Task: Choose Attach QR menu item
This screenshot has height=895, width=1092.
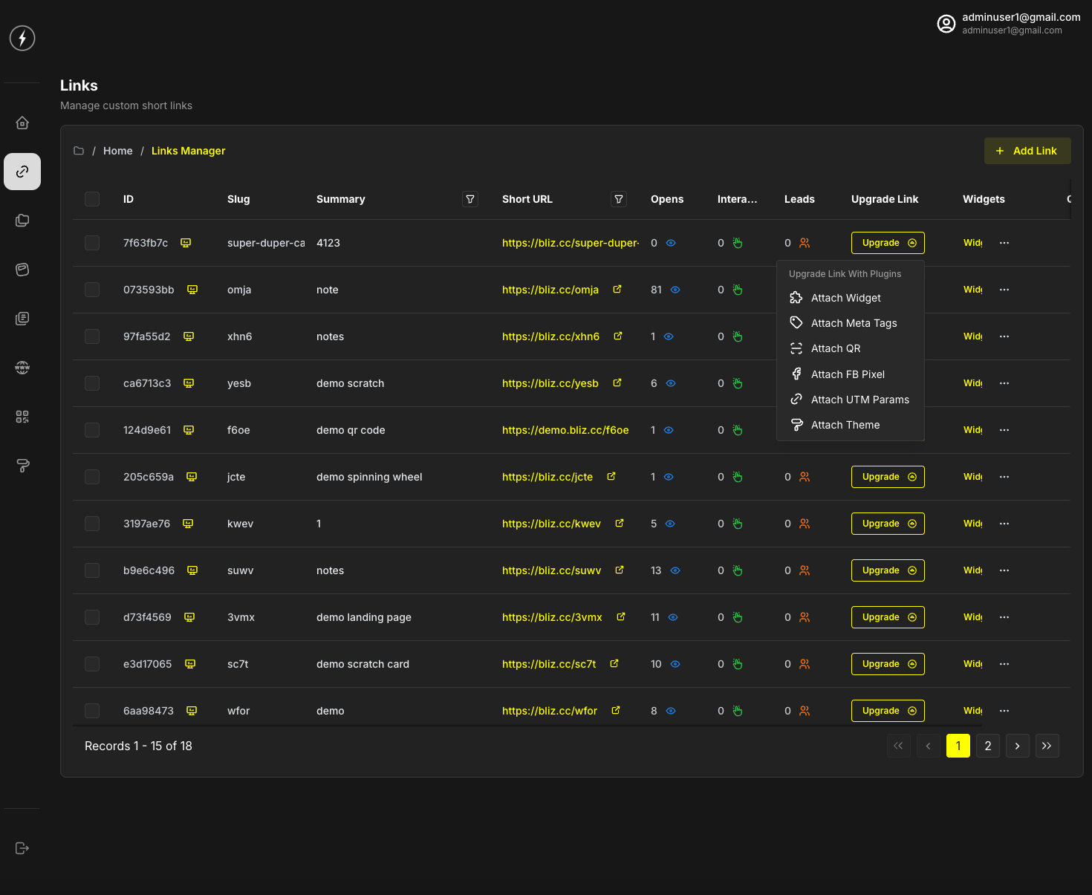Action: point(851,348)
